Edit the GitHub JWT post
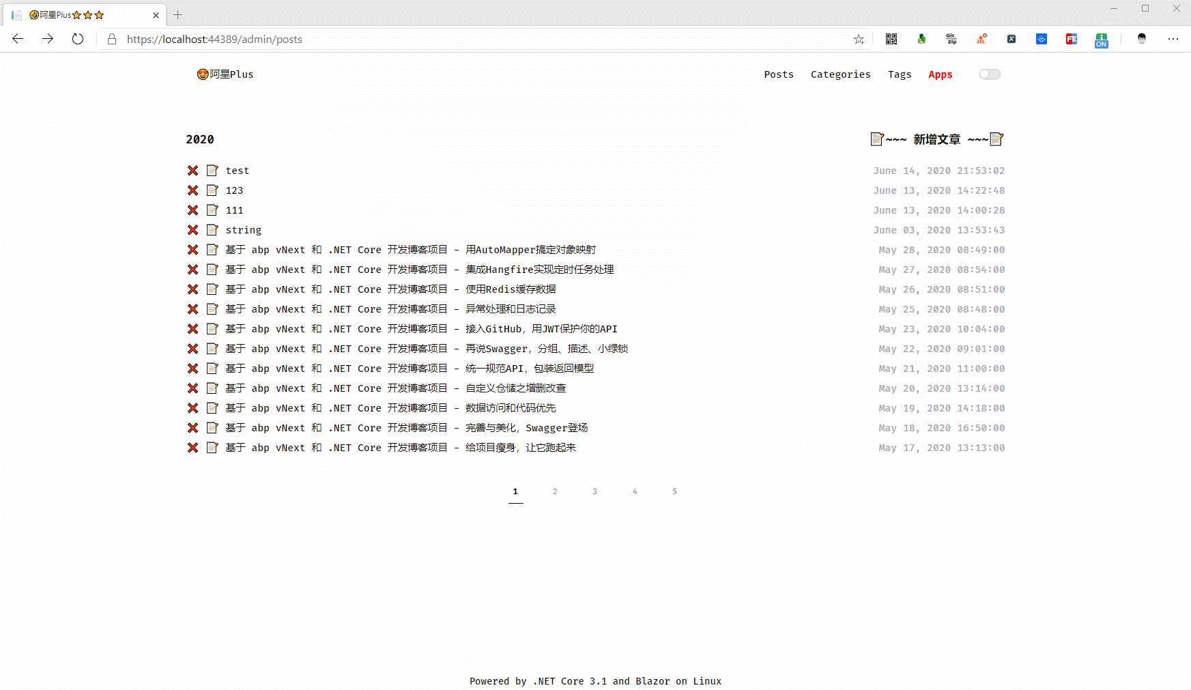This screenshot has height=690, width=1191. click(x=212, y=329)
